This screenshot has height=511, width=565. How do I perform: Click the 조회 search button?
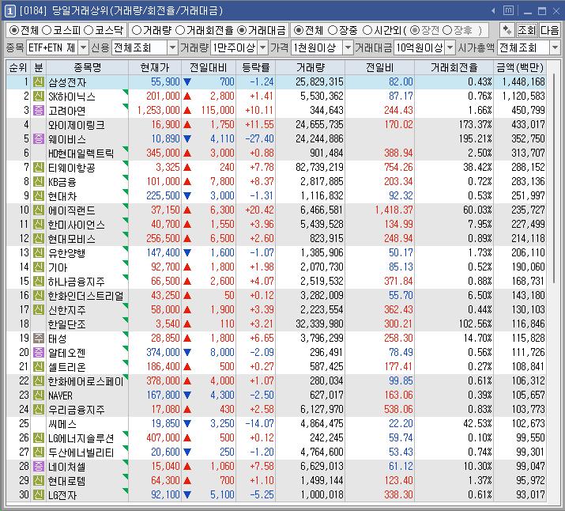[x=527, y=30]
